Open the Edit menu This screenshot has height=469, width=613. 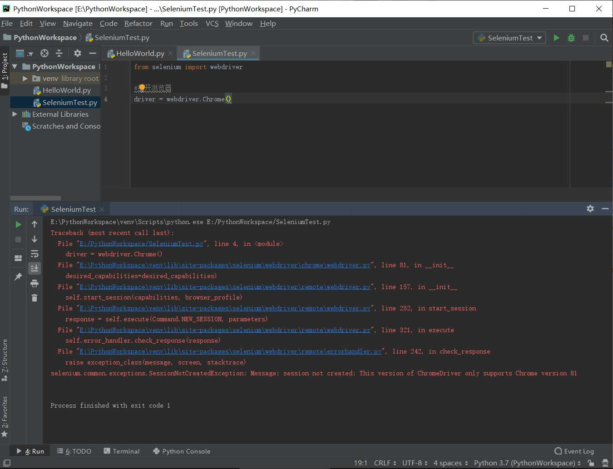26,23
